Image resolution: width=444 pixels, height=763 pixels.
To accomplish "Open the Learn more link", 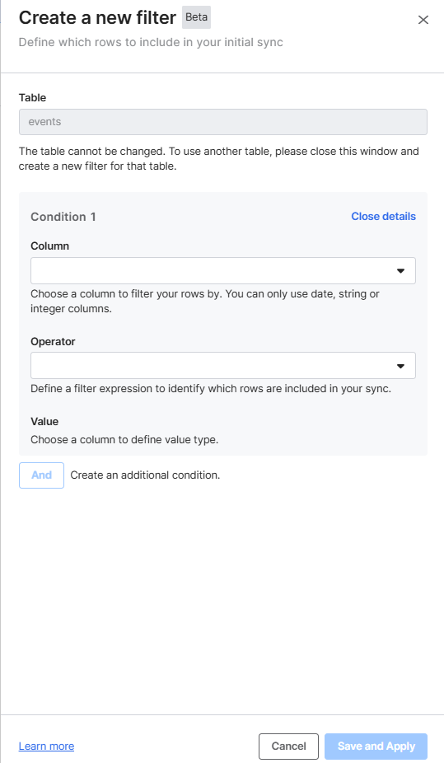I will pyautogui.click(x=46, y=746).
